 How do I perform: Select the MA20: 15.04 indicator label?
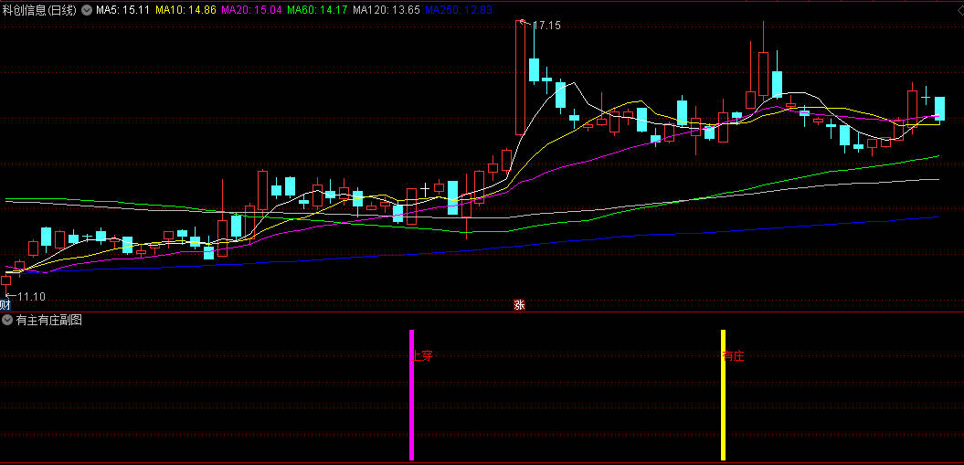[251, 10]
